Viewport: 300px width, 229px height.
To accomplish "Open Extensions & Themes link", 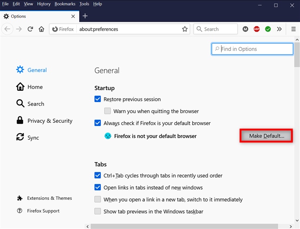I will click(x=44, y=198).
